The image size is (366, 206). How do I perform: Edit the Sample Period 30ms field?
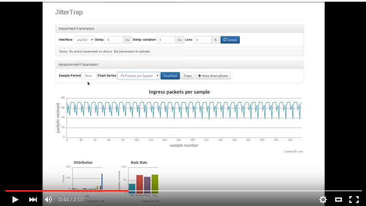pos(89,76)
